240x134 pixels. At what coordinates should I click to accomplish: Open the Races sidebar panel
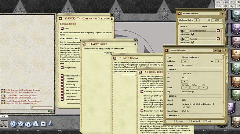click(236, 95)
